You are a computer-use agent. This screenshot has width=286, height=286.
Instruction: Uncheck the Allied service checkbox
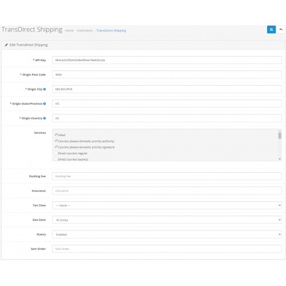(x=56, y=134)
